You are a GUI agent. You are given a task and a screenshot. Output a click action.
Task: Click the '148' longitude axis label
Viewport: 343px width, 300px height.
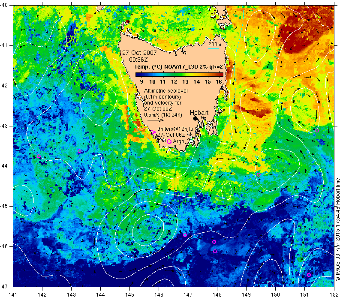pos(217,294)
